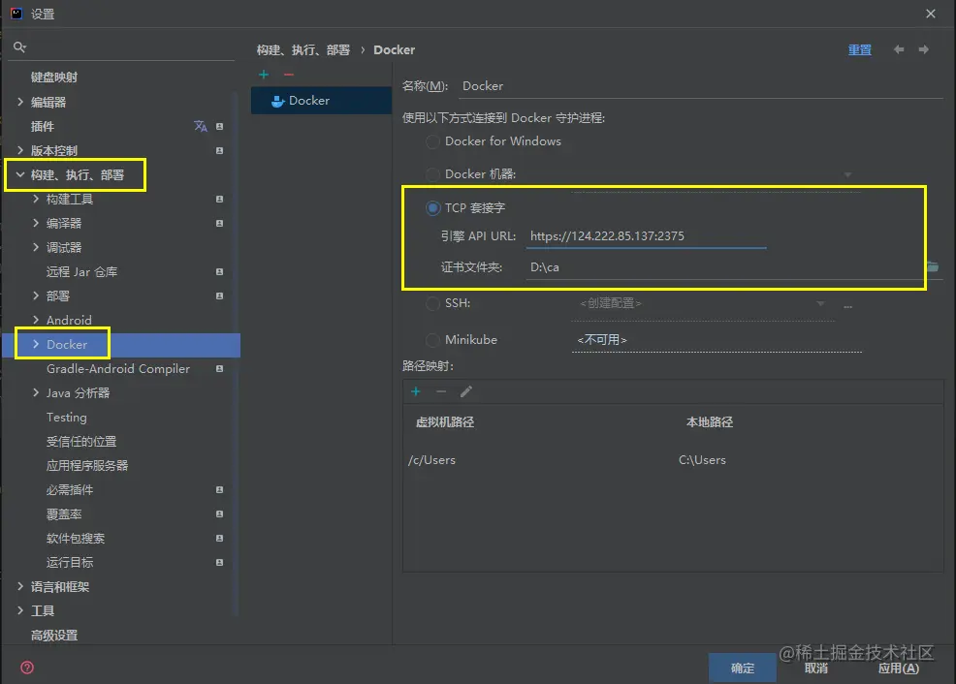Viewport: 956px width, 684px height.
Task: Open 应用程序服务器 settings page
Action: tap(87, 466)
